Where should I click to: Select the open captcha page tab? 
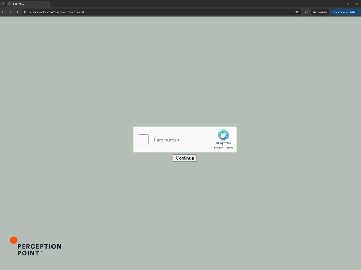coord(26,4)
